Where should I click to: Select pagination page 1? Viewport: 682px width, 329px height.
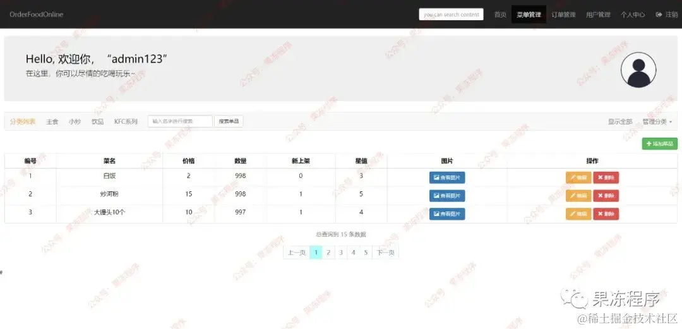click(x=316, y=253)
